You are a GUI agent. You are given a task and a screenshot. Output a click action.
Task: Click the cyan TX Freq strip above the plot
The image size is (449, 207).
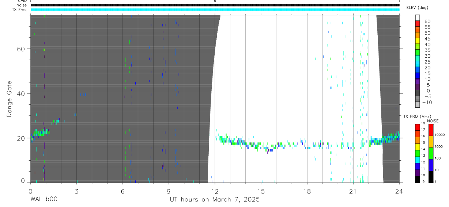[x=215, y=9]
